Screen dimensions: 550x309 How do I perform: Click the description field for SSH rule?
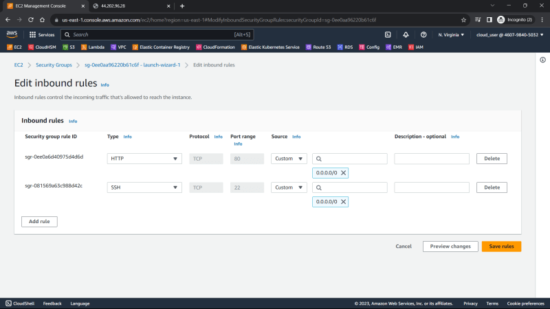coord(432,187)
